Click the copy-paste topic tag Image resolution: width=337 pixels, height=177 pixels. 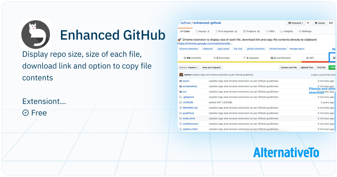point(223,49)
